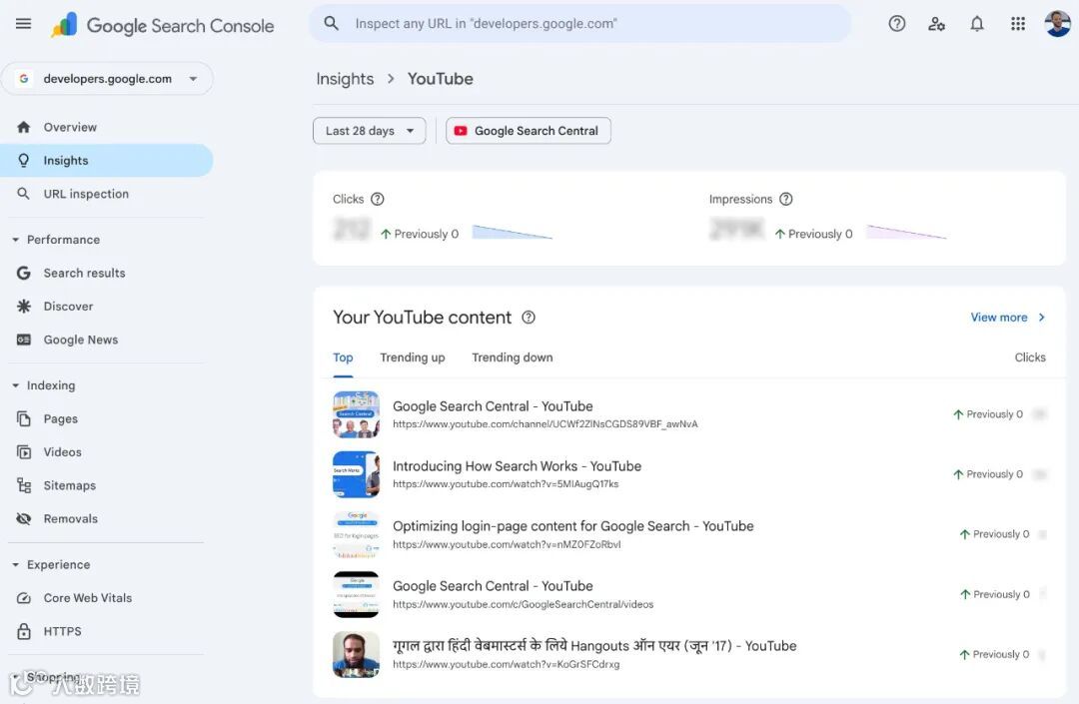The image size is (1079, 704).
Task: Click the Google News icon
Action: pos(23,340)
